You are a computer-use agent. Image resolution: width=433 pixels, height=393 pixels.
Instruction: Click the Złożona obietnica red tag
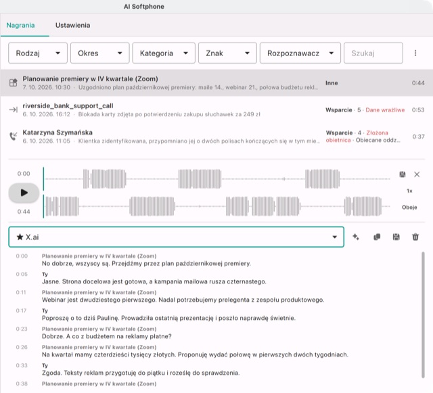(x=357, y=137)
